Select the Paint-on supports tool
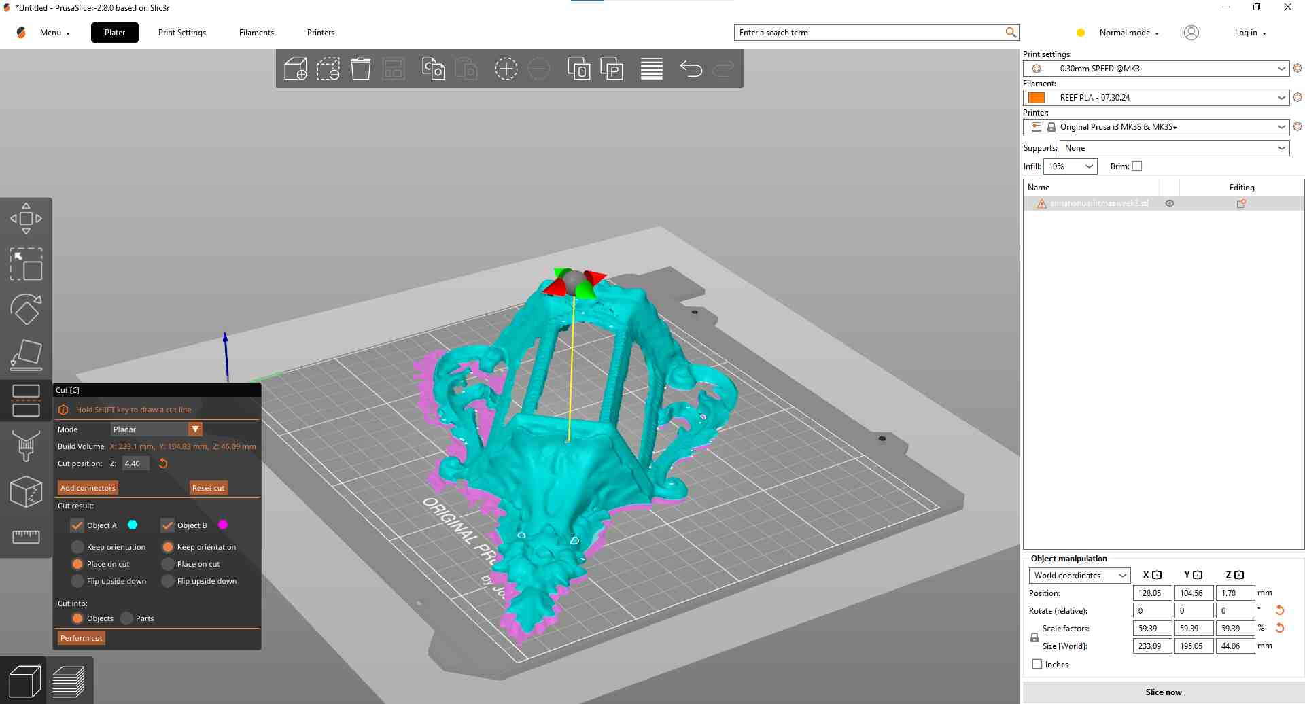The width and height of the screenshot is (1305, 704). coord(26,446)
